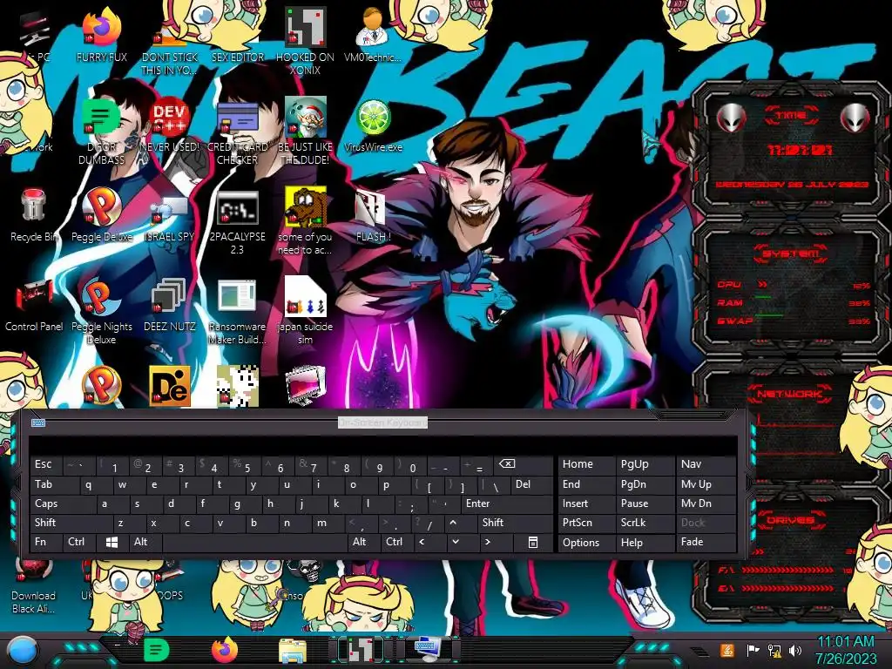The image size is (892, 669).
Task: Click the Mv Up key
Action: pos(706,484)
